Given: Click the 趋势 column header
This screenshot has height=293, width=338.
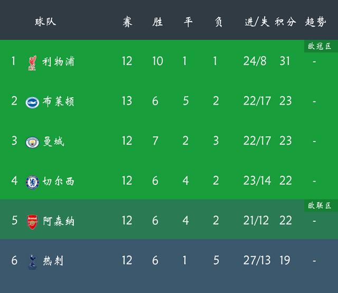Looking at the screenshot, I should coord(315,22).
